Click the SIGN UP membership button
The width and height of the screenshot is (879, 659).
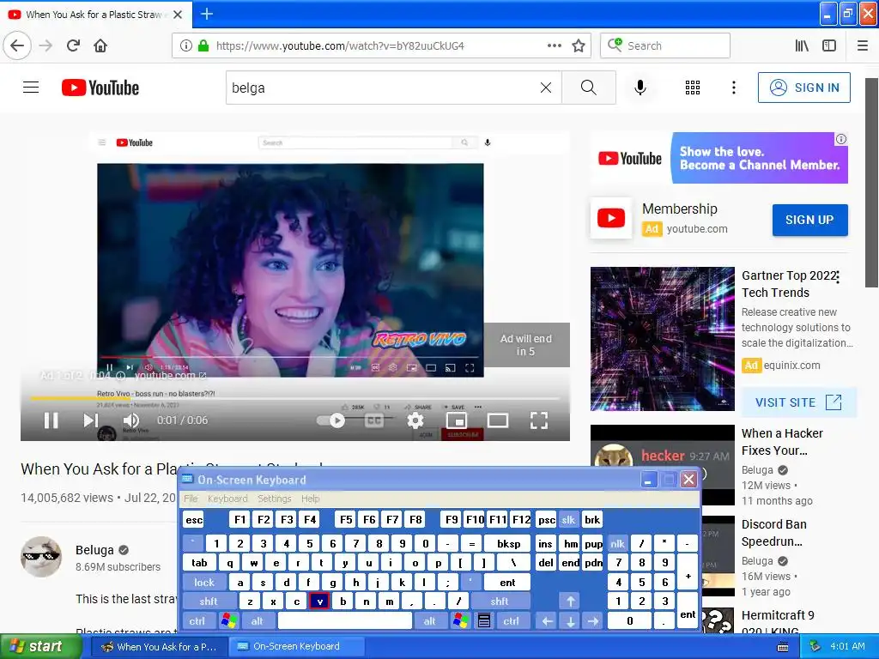(809, 220)
